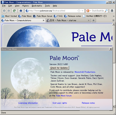Open the Tools menu

[x=47, y=6]
